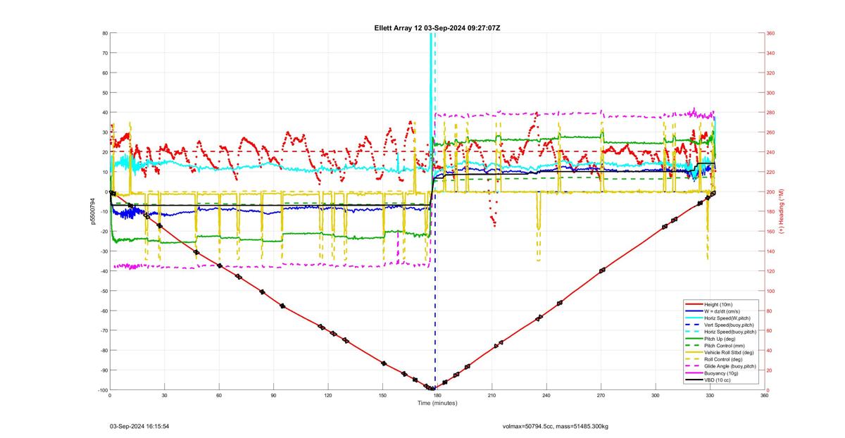This screenshot has width=845, height=438.
Task: Click the right axis heading tick '360'
Action: 771,33
